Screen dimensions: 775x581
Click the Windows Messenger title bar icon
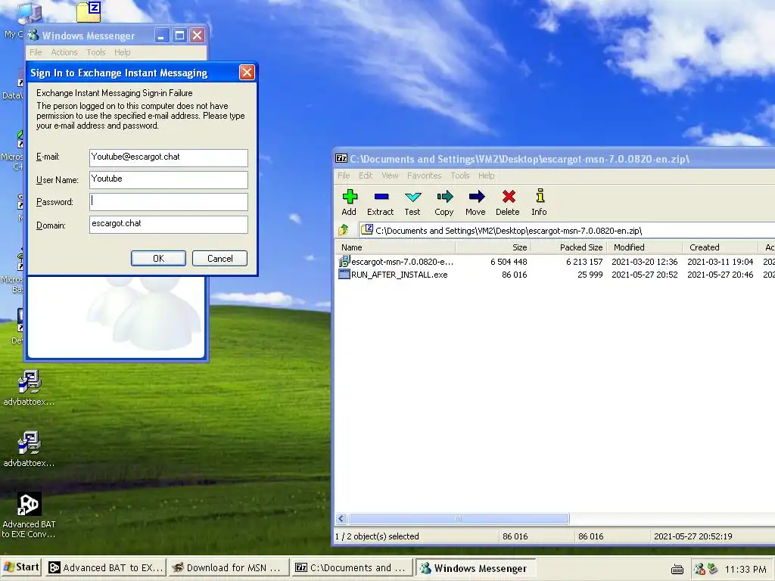coord(33,35)
